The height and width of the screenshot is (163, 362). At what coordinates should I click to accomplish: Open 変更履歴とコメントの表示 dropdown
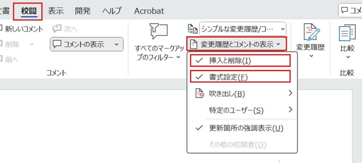pos(237,44)
